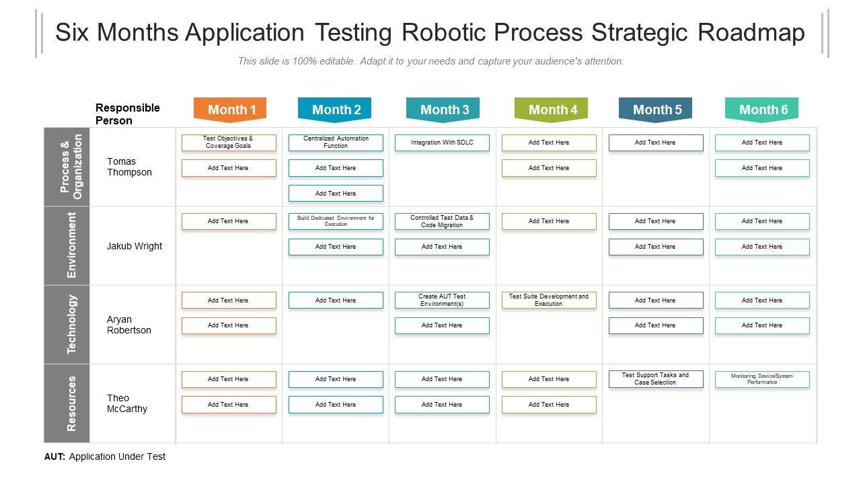Select the slide title text
Image resolution: width=861 pixels, height=484 pixels.
click(x=430, y=32)
